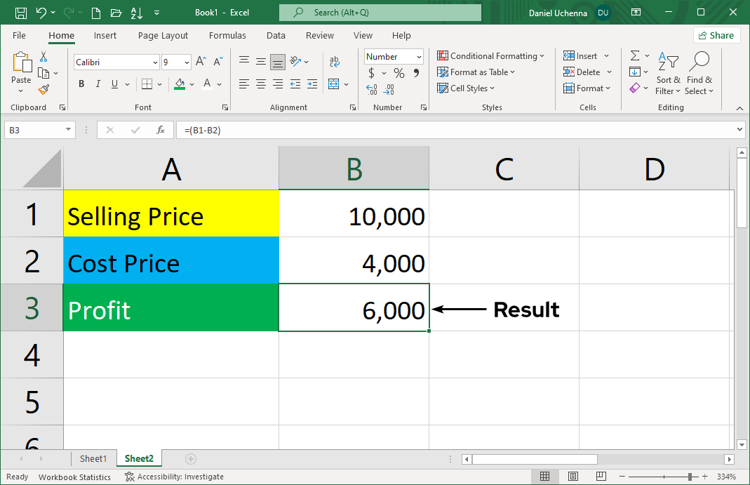Select the Merge & Center icon
750x485 pixels.
[x=335, y=84]
